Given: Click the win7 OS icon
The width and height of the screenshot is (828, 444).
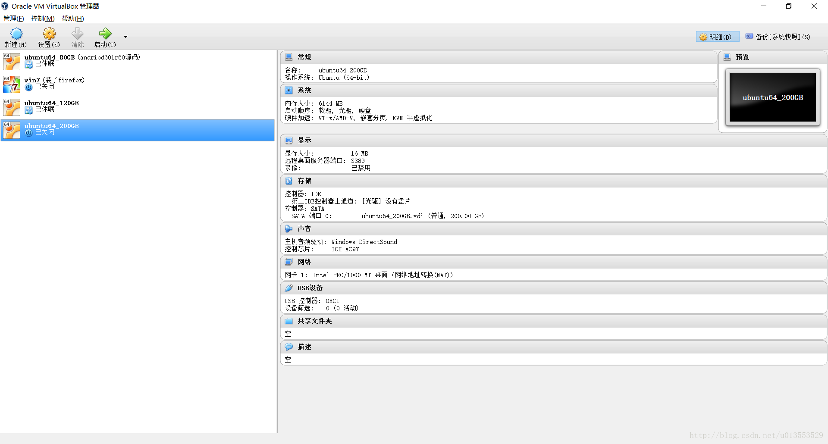Looking at the screenshot, I should [12, 84].
